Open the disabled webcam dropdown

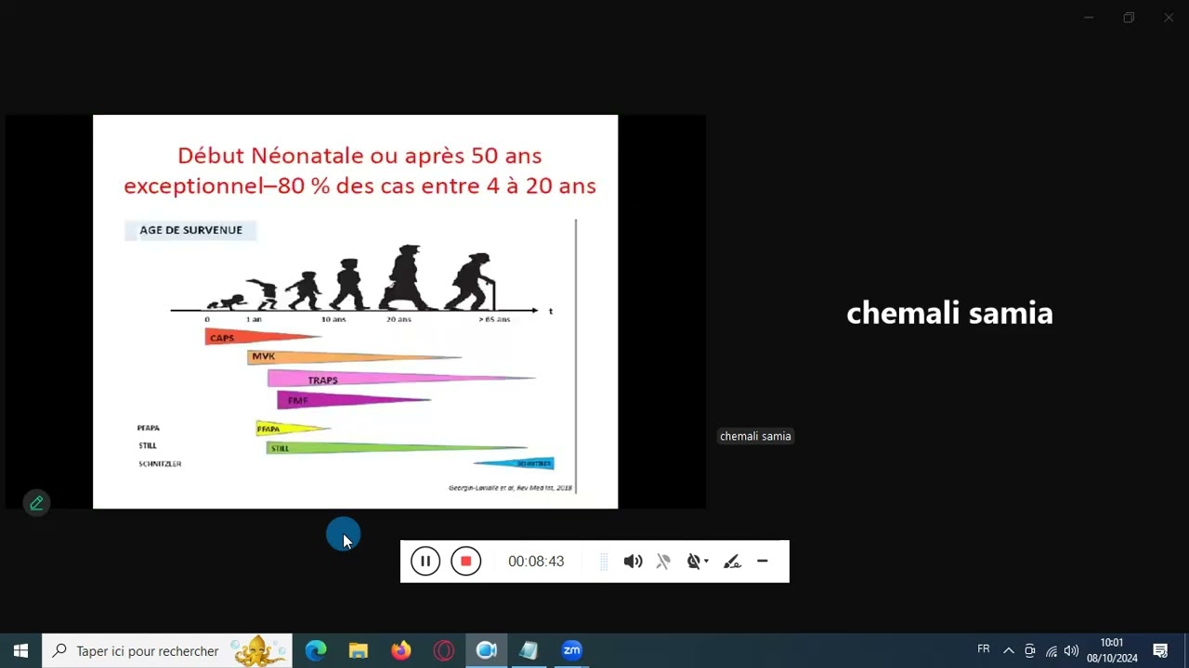pos(698,561)
